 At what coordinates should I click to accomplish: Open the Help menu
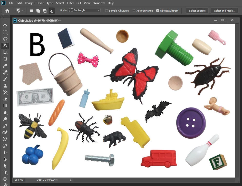click(x=111, y=3)
